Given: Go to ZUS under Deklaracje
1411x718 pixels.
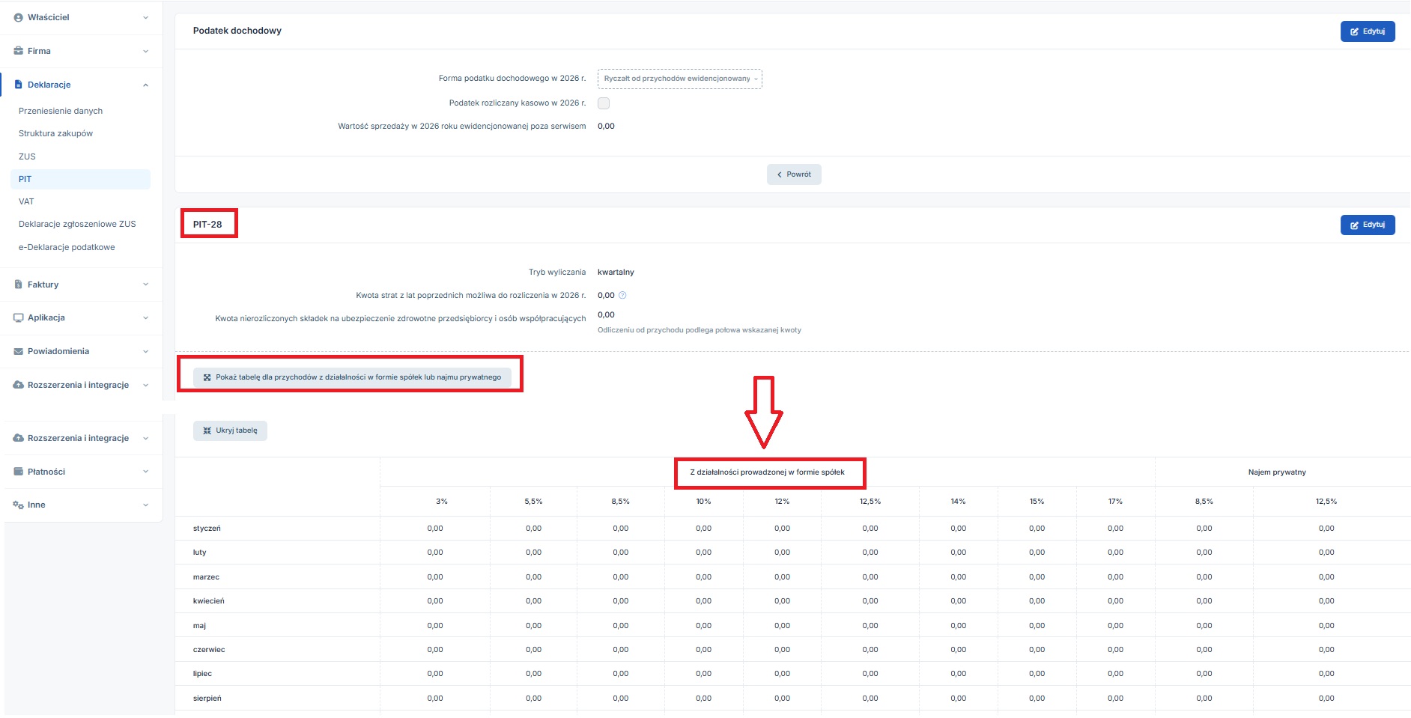Looking at the screenshot, I should [27, 156].
